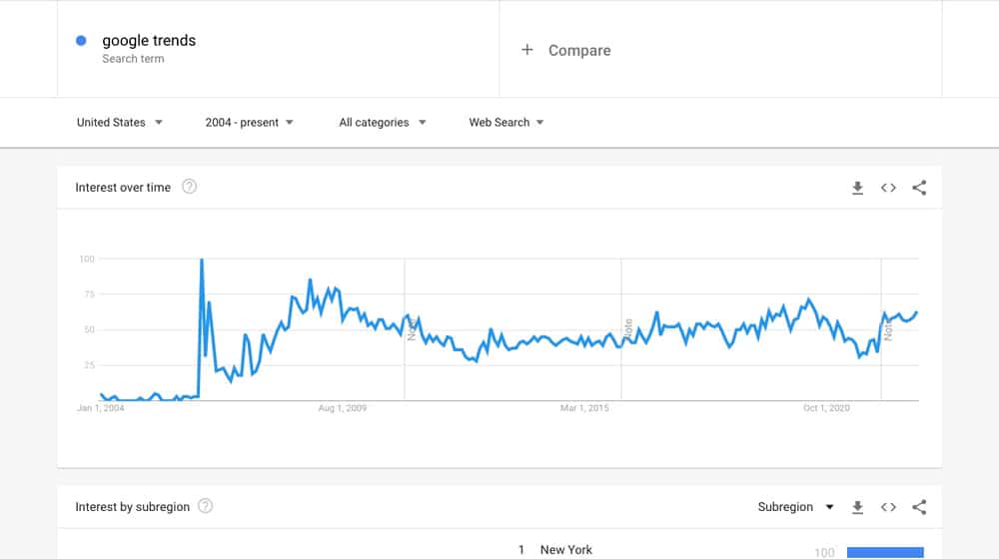Expand the All categories dropdown
This screenshot has height=559, width=999.
coord(383,122)
